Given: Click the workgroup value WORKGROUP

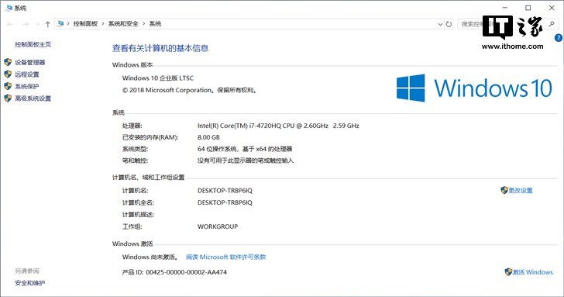Looking at the screenshot, I should click(x=218, y=226).
